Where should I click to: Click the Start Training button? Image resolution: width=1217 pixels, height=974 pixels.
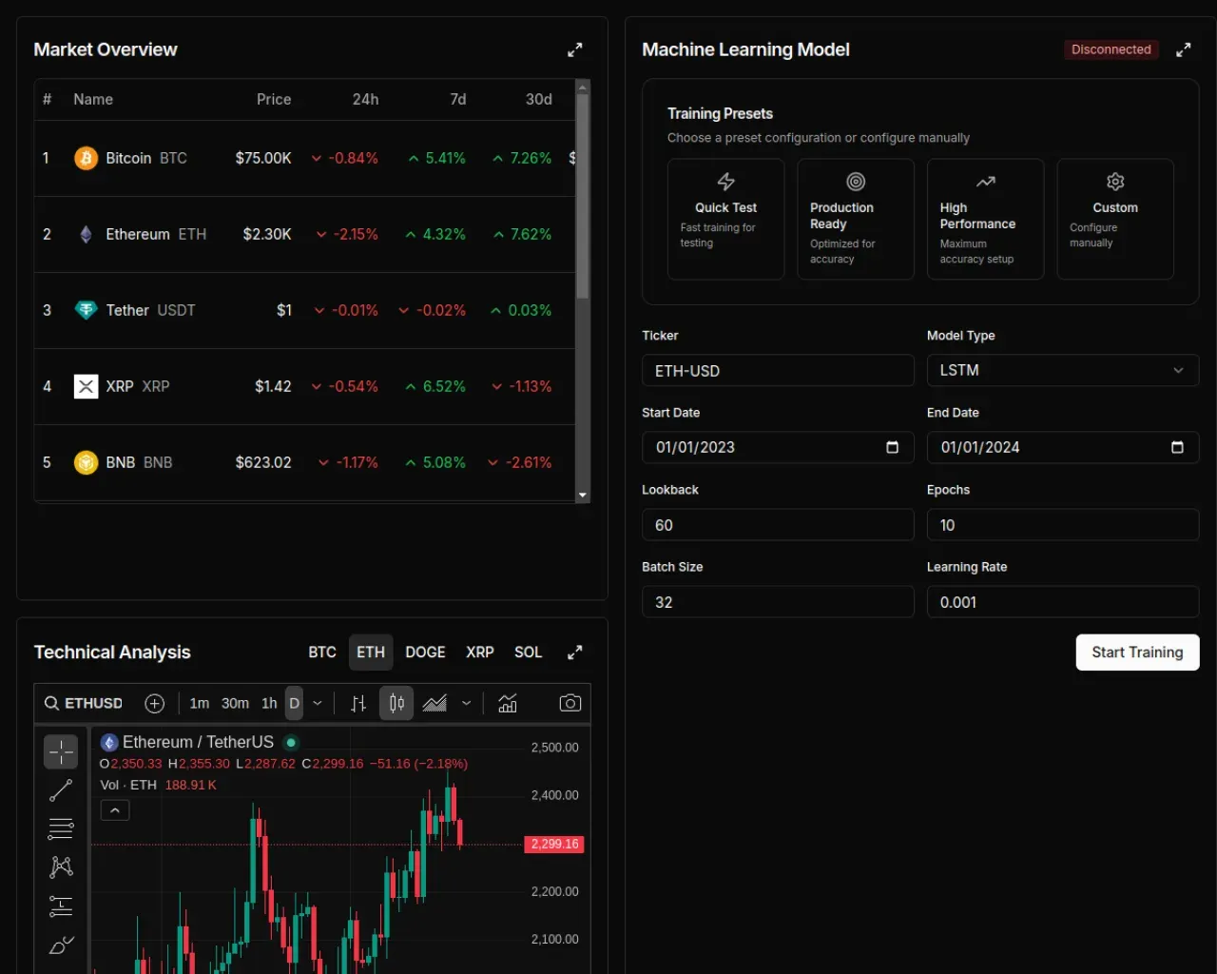[x=1137, y=653]
